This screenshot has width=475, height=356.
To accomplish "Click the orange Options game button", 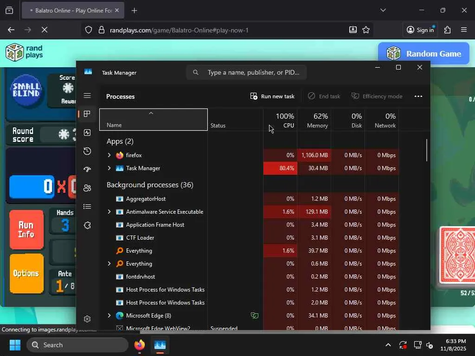I will 26,273.
